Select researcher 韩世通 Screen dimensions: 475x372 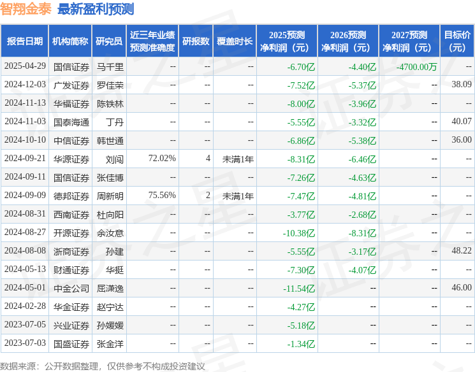click(x=110, y=140)
